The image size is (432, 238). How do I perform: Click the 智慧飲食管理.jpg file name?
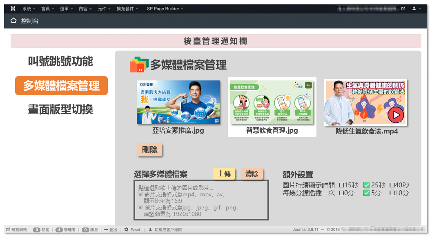[272, 130]
